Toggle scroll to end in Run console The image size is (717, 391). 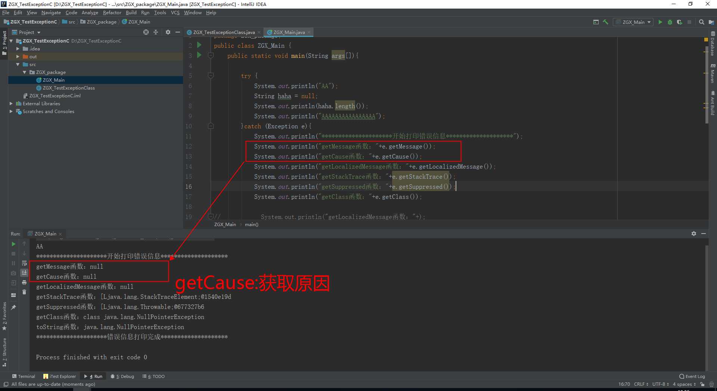tap(24, 273)
